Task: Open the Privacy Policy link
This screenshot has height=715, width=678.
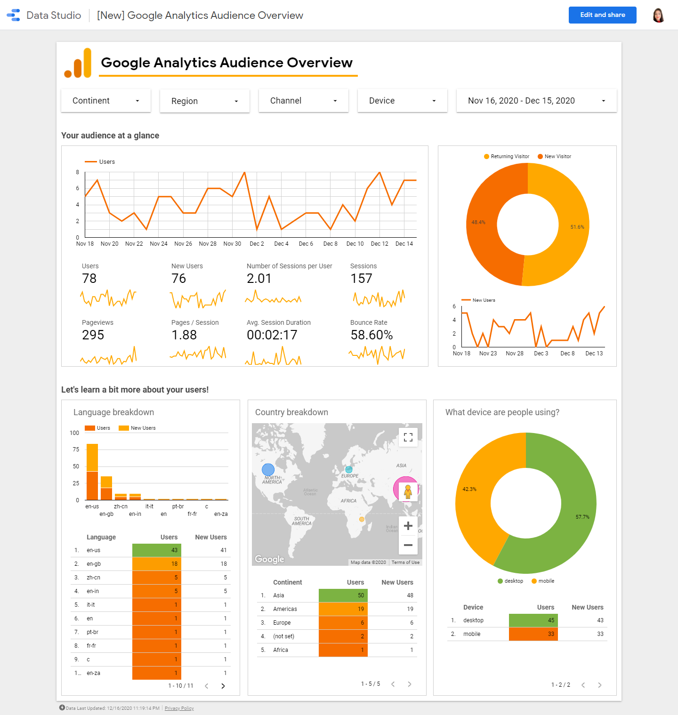Action: point(179,707)
